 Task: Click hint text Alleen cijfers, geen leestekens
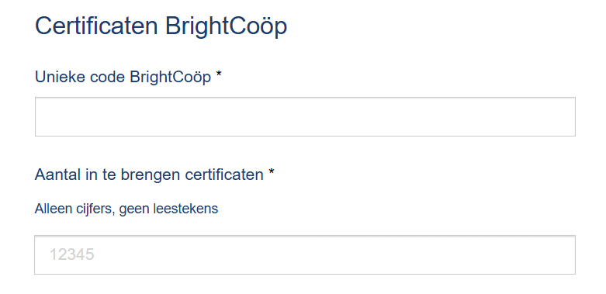pyautogui.click(x=126, y=209)
